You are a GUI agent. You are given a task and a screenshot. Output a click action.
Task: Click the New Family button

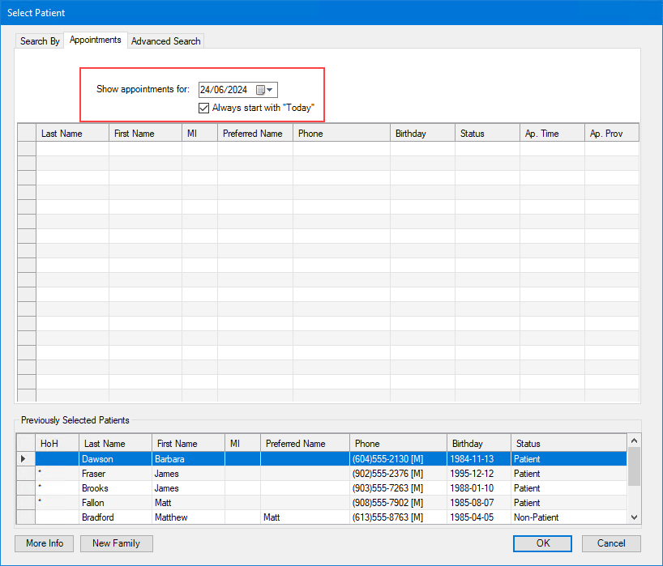pos(116,543)
